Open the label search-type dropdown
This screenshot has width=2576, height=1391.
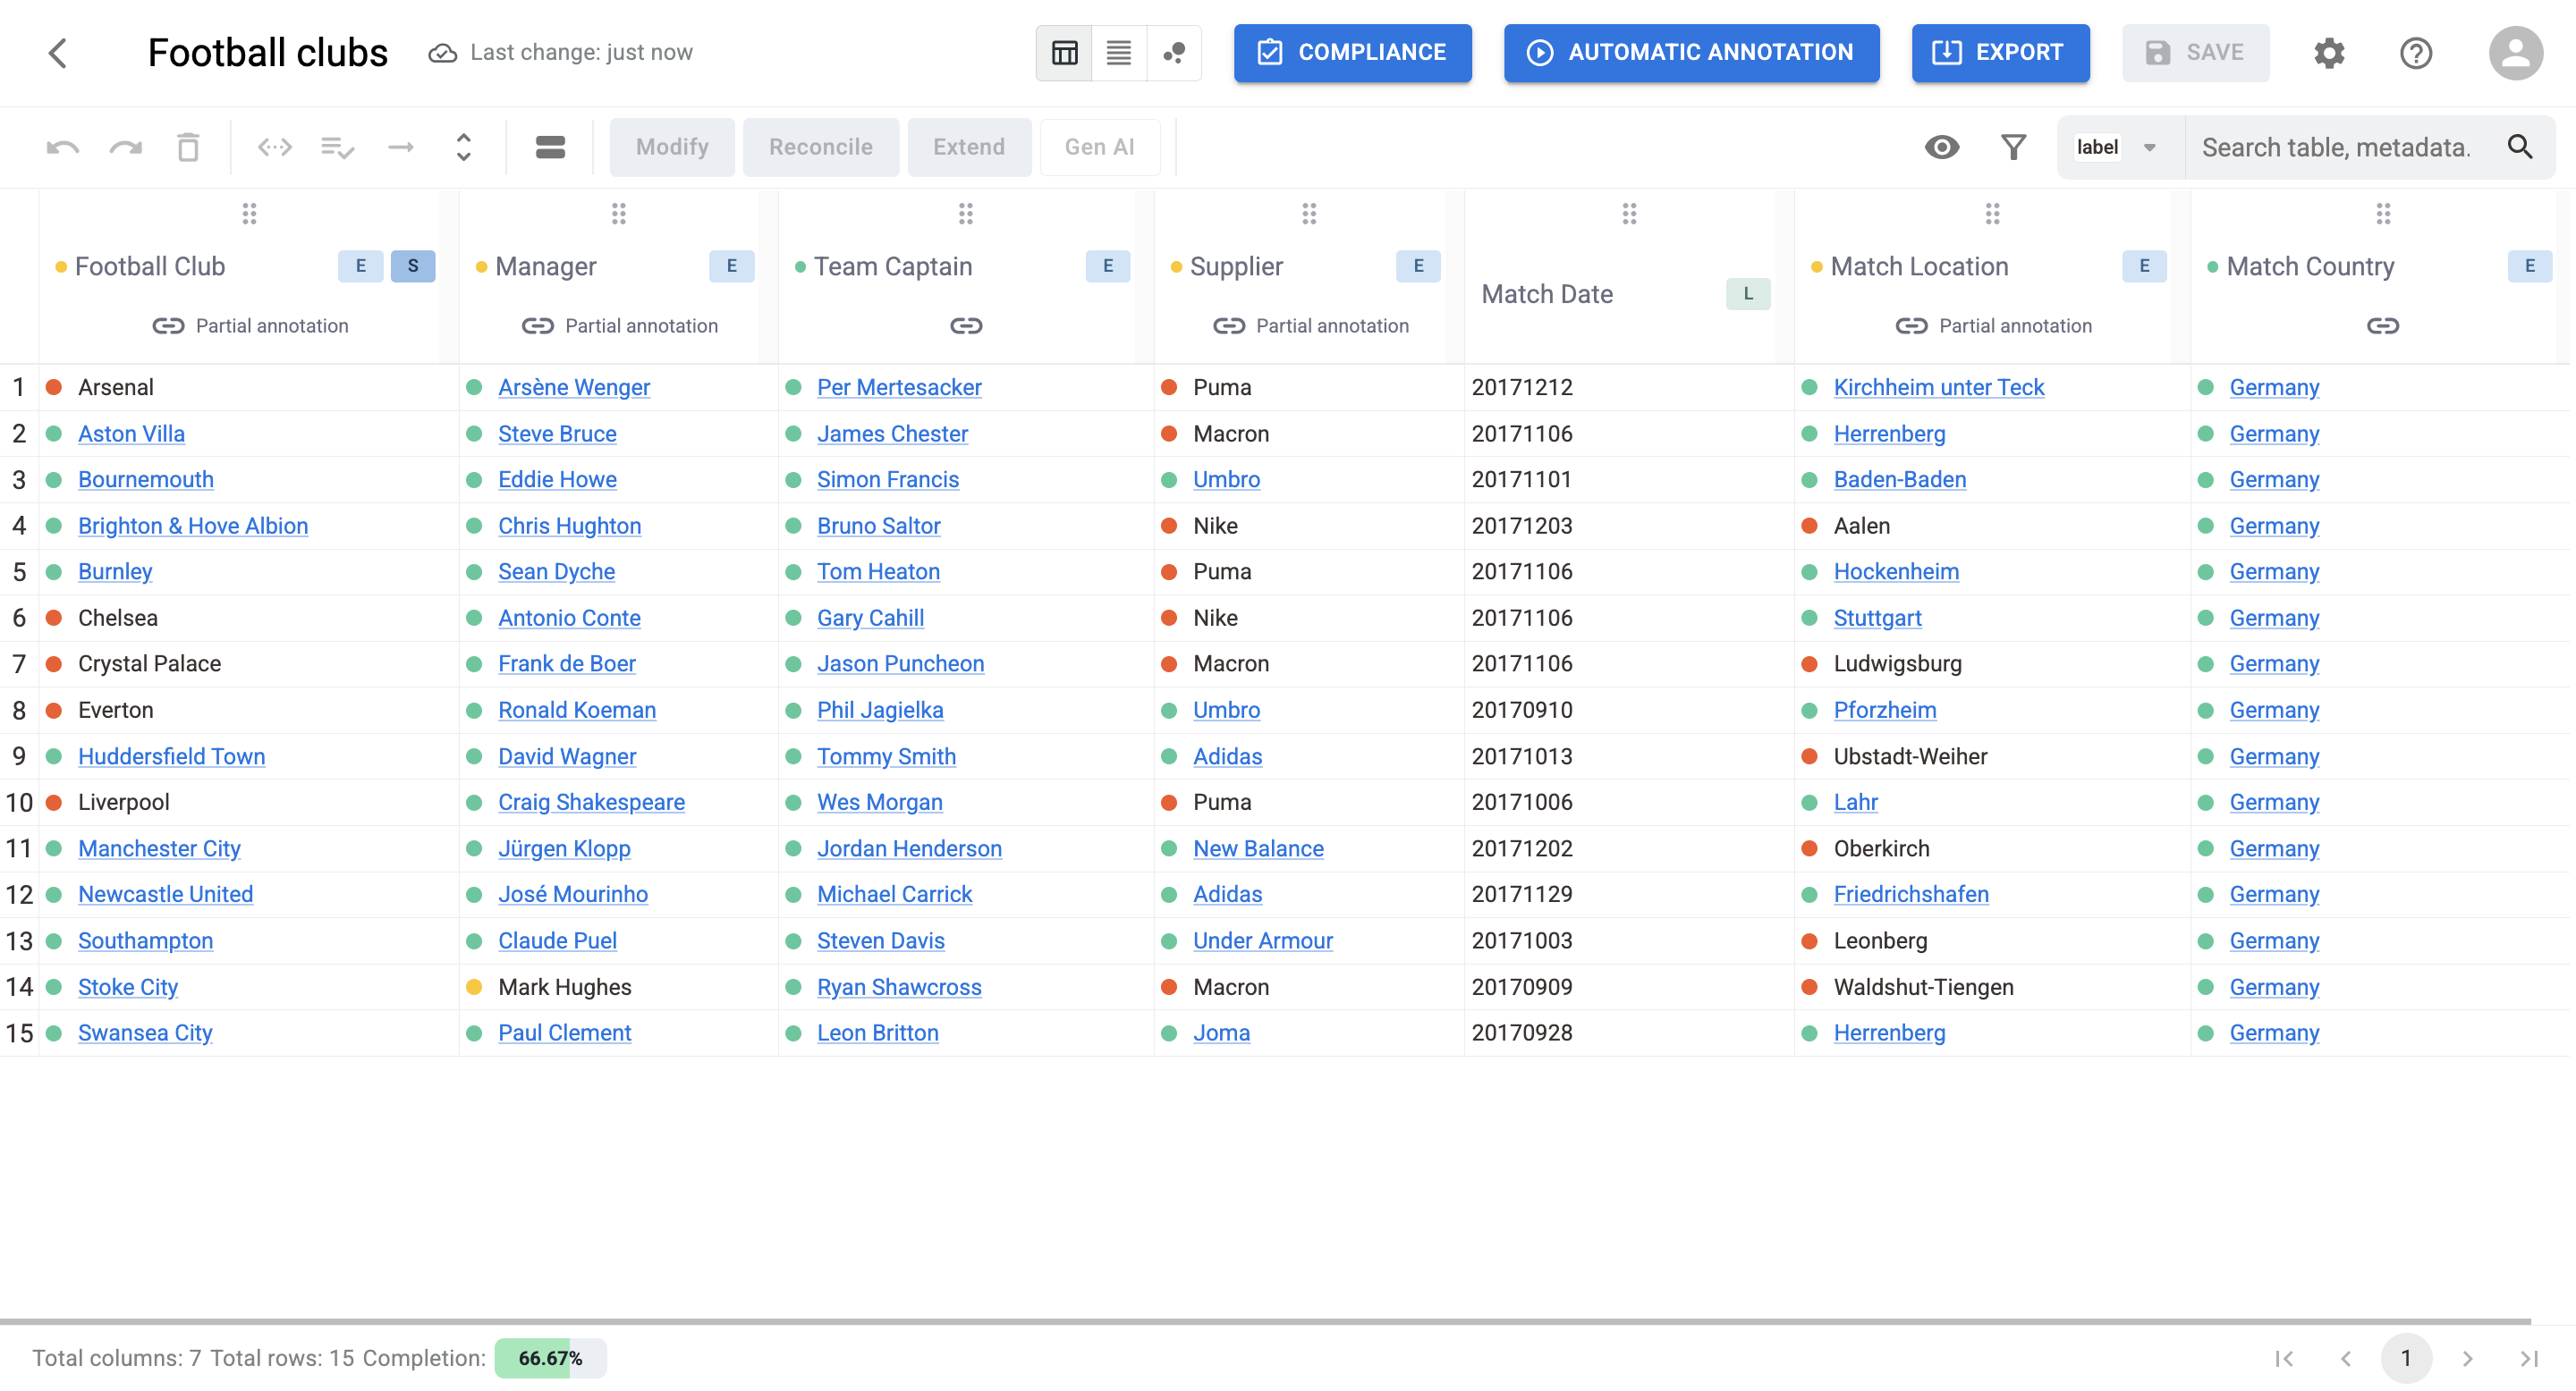tap(2119, 148)
